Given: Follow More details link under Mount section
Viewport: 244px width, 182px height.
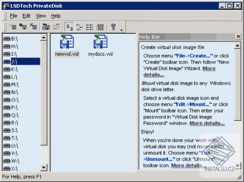Looking at the screenshot, I should (x=207, y=123).
